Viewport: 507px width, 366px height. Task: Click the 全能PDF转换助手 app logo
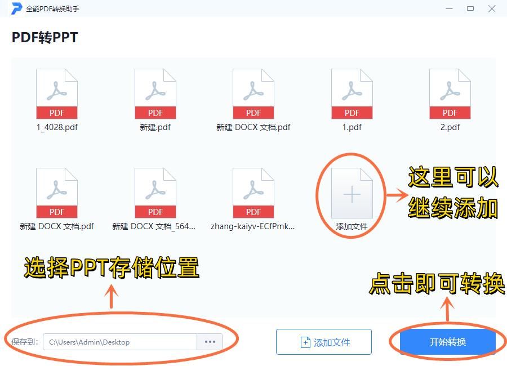point(16,8)
